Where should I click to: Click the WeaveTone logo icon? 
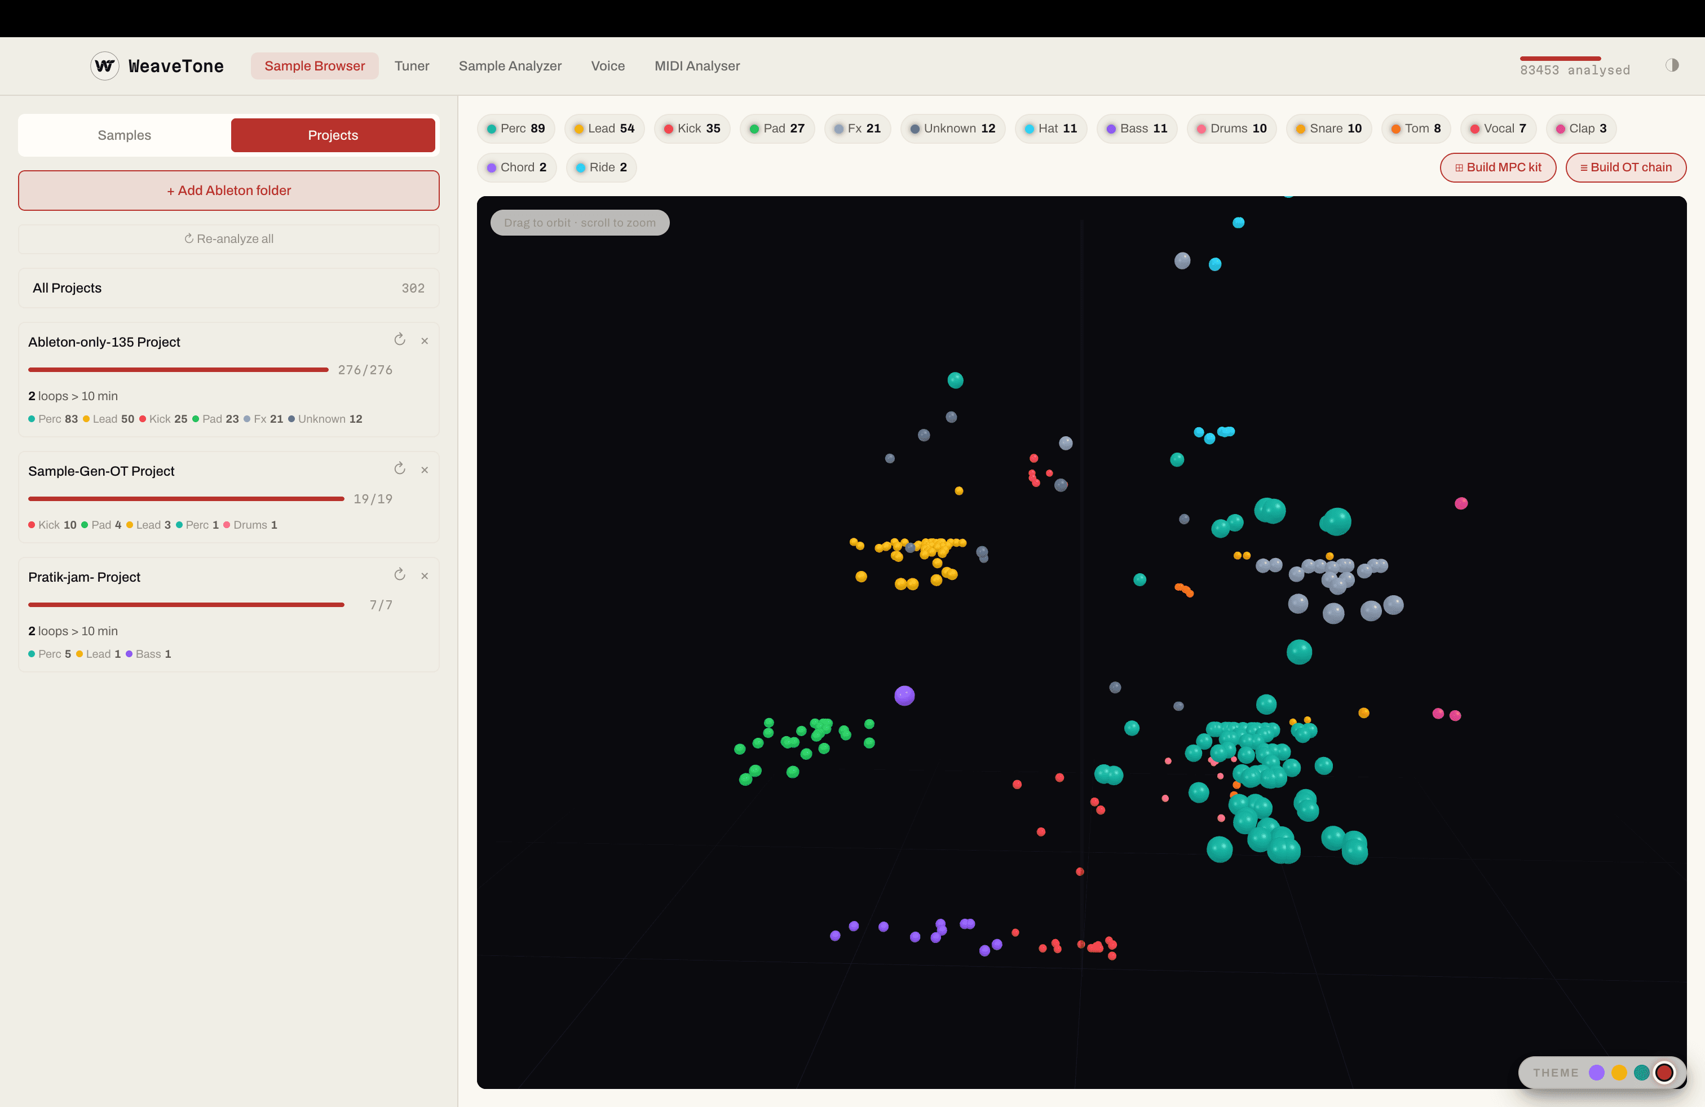pyautogui.click(x=105, y=66)
